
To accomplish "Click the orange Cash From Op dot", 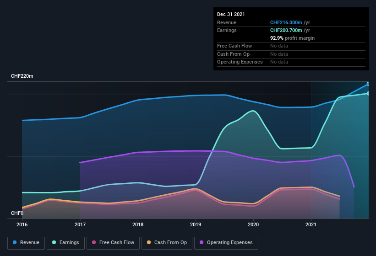I will point(149,242).
